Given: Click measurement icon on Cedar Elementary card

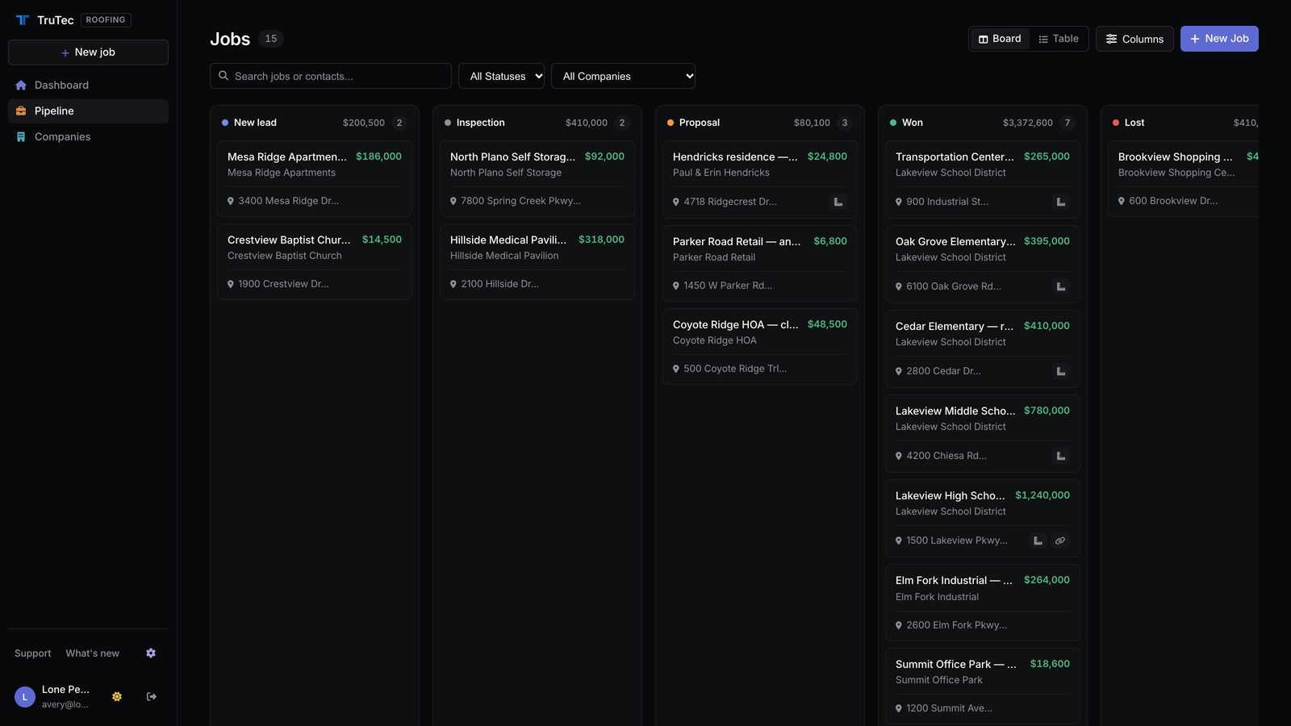Looking at the screenshot, I should click(x=1061, y=371).
